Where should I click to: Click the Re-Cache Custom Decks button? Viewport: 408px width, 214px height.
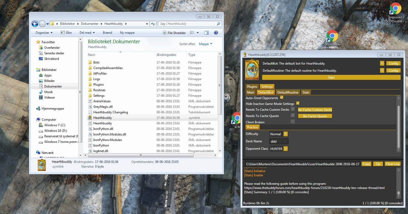[315, 110]
